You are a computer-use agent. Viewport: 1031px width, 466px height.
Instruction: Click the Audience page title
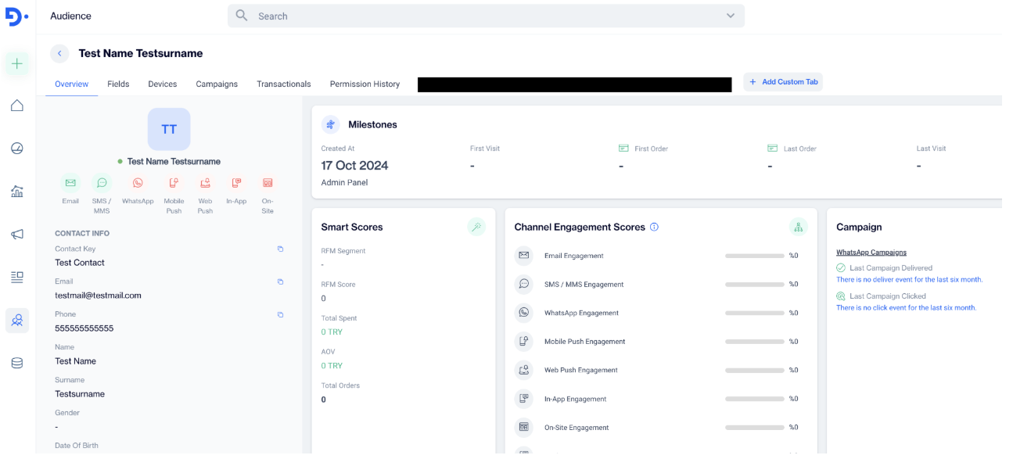pyautogui.click(x=70, y=16)
